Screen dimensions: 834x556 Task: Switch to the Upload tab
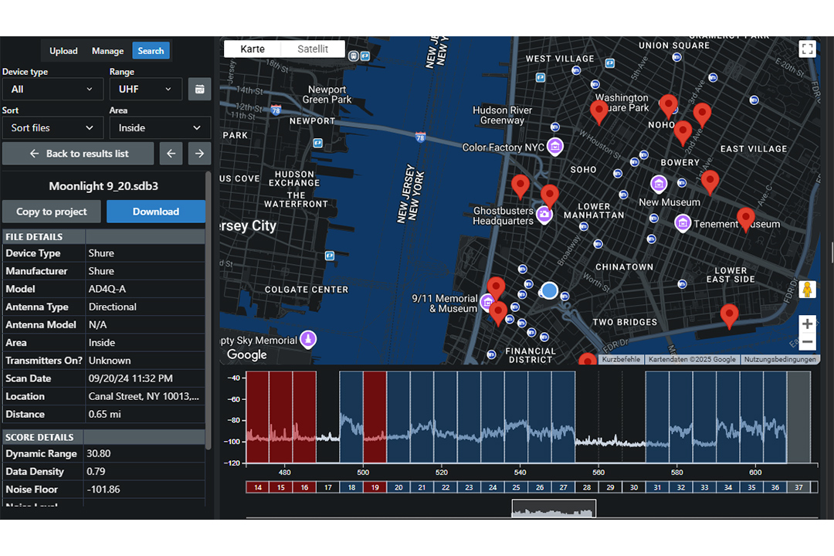[x=63, y=51]
